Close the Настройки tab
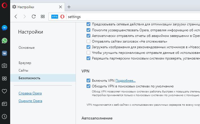The image size is (200, 124). click(60, 7)
